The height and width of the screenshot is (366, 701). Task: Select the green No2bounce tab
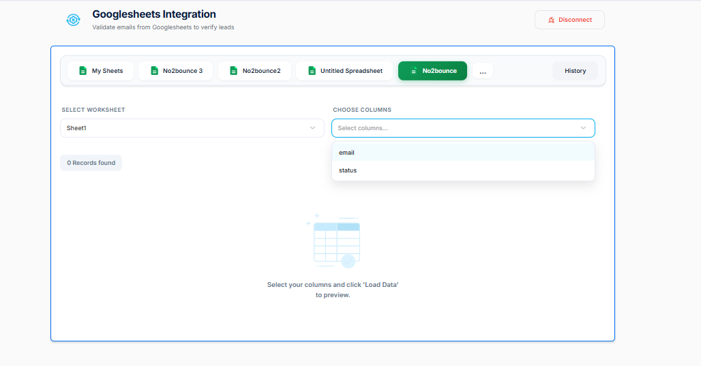(x=432, y=71)
